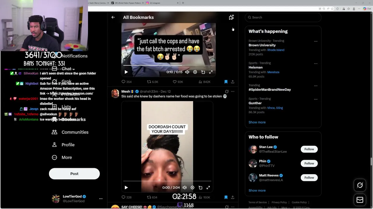Open LowTierGod account menu dots
This screenshot has height=209, width=373.
101,199
